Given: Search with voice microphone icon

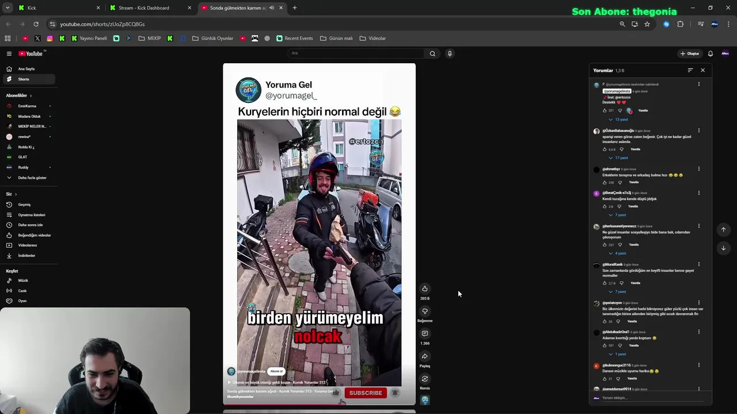Looking at the screenshot, I should pyautogui.click(x=450, y=53).
